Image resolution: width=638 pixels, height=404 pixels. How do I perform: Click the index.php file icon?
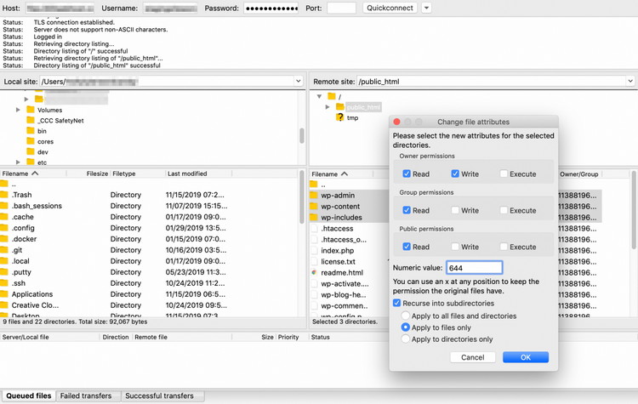(314, 251)
